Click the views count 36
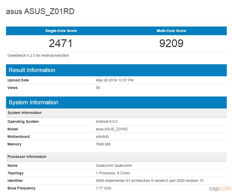Image resolution: width=232 pixels, height=192 pixels. pyautogui.click(x=98, y=88)
